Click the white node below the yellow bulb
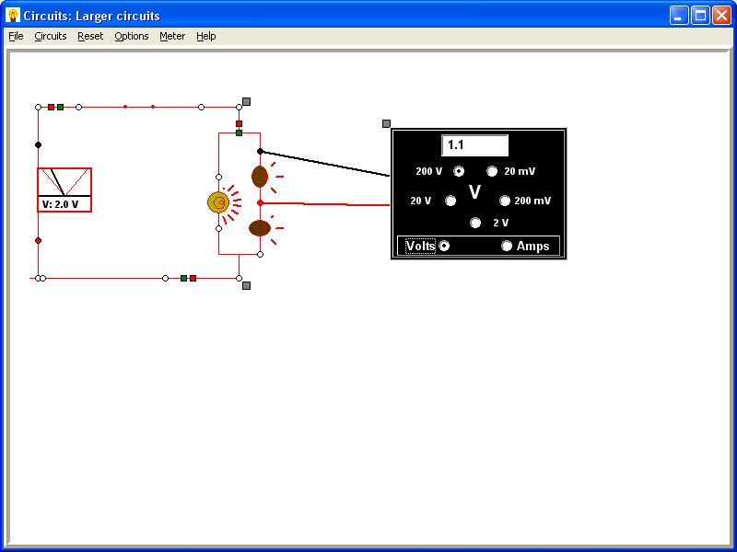The image size is (737, 552). (218, 228)
